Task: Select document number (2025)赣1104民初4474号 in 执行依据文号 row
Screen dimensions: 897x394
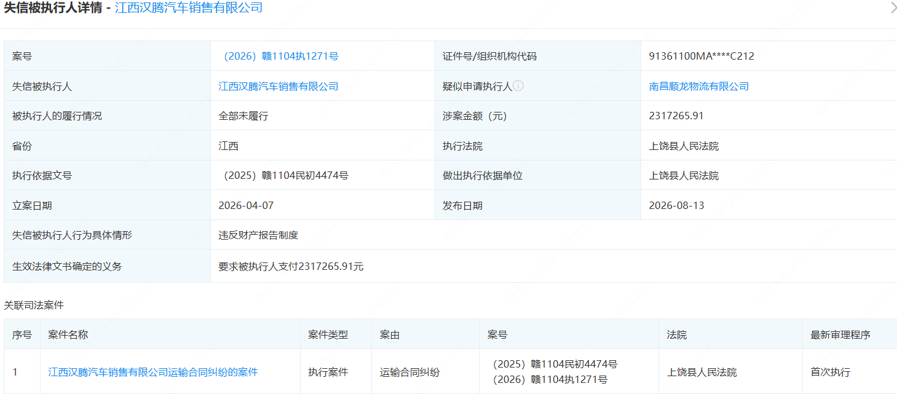Action: click(x=283, y=176)
